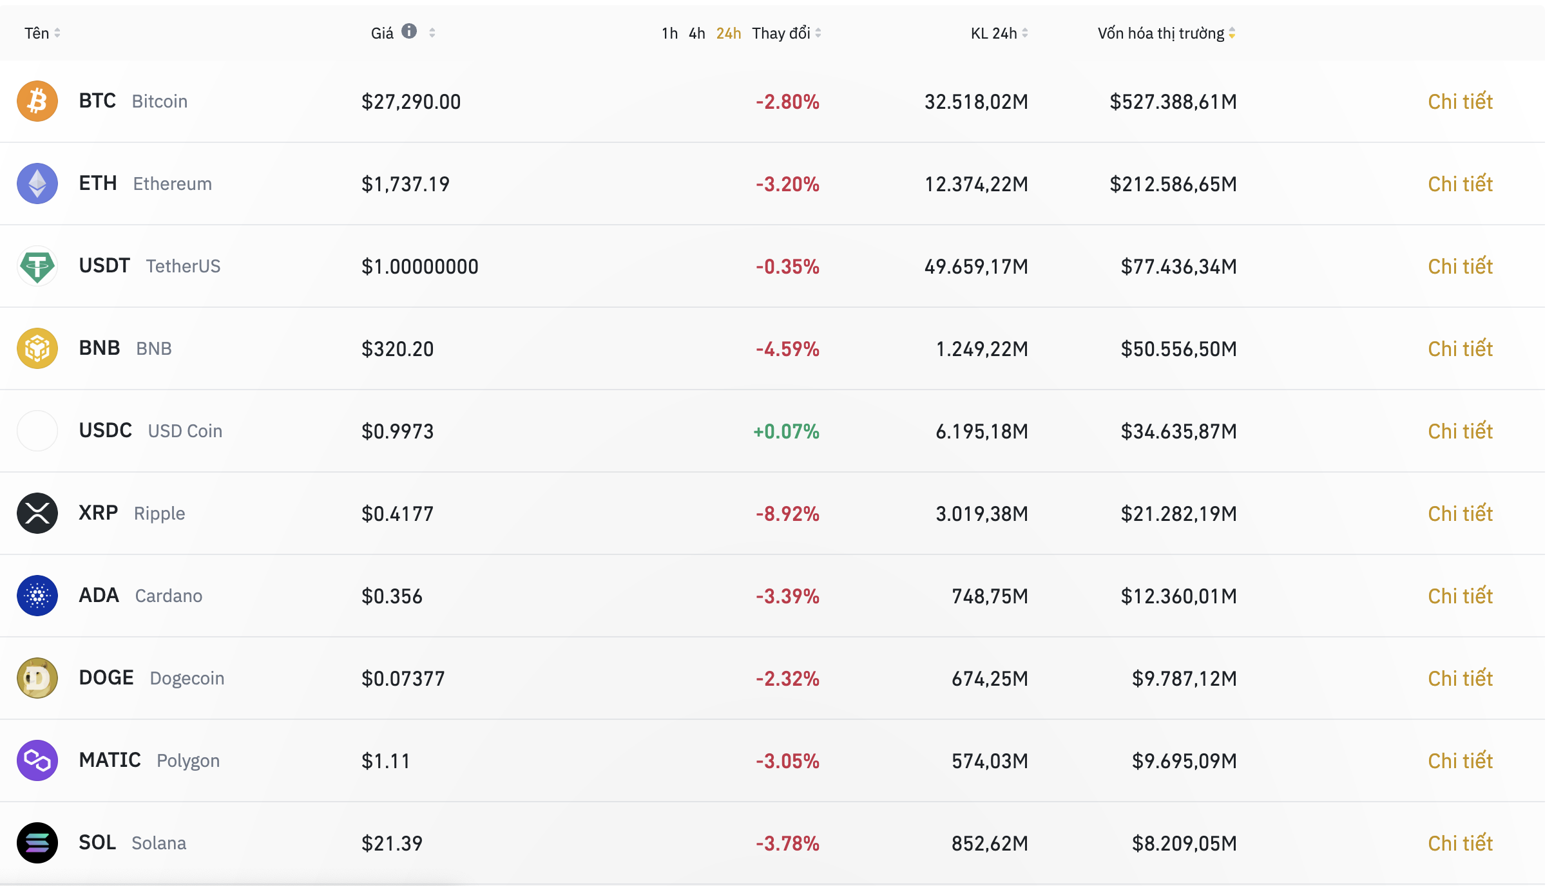The image size is (1554, 886).
Task: Click the BNB coin logo
Action: coord(37,348)
